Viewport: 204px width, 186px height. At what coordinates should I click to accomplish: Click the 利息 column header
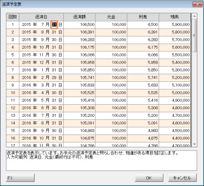[143, 17]
